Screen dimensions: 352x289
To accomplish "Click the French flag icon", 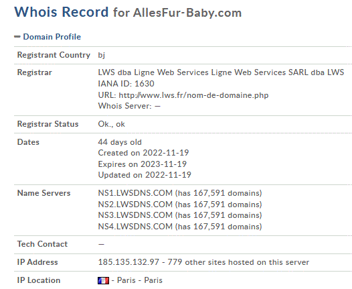I will pyautogui.click(x=104, y=280).
